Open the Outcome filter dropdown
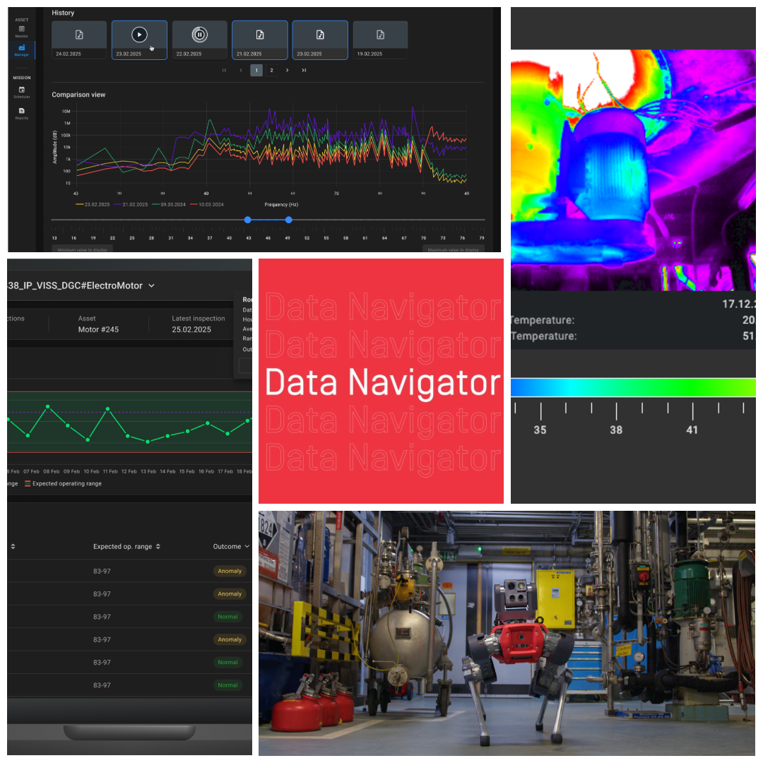This screenshot has width=763, height=763. click(x=231, y=546)
